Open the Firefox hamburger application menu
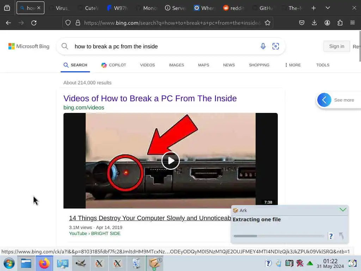This screenshot has height=271, width=361. [x=353, y=23]
